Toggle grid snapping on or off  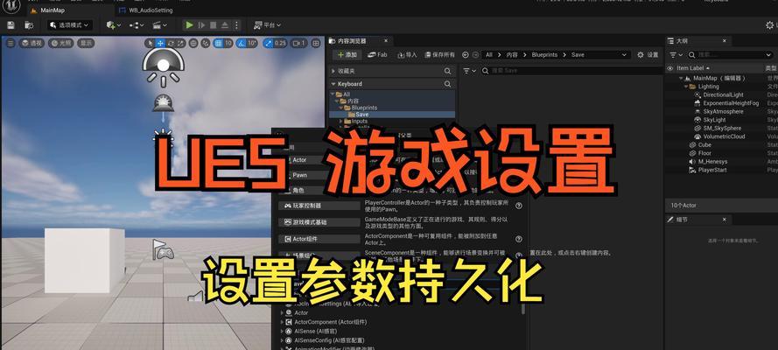[218, 43]
